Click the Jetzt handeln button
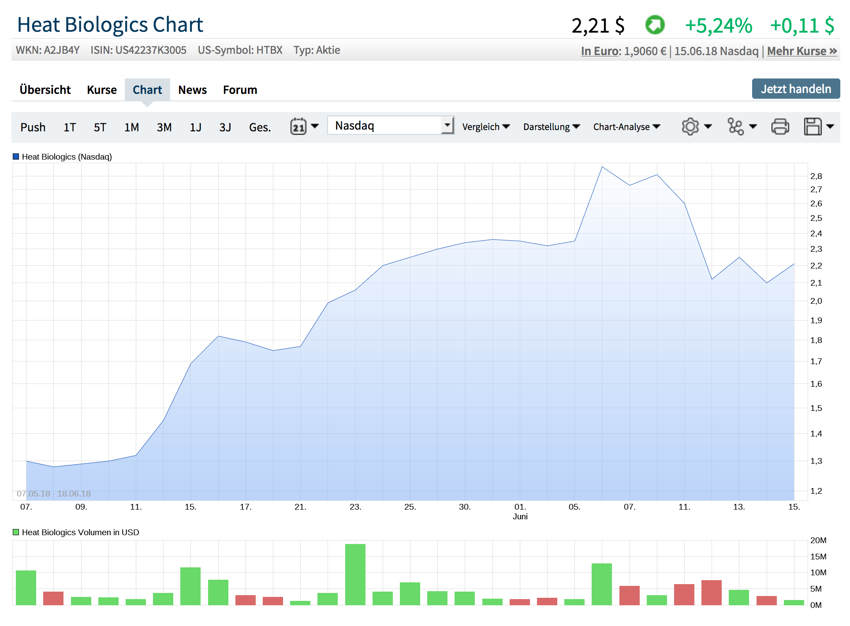This screenshot has height=626, width=850. click(795, 89)
